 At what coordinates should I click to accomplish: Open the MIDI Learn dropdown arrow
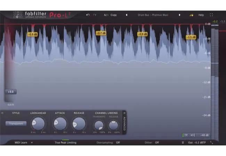coord(32,142)
